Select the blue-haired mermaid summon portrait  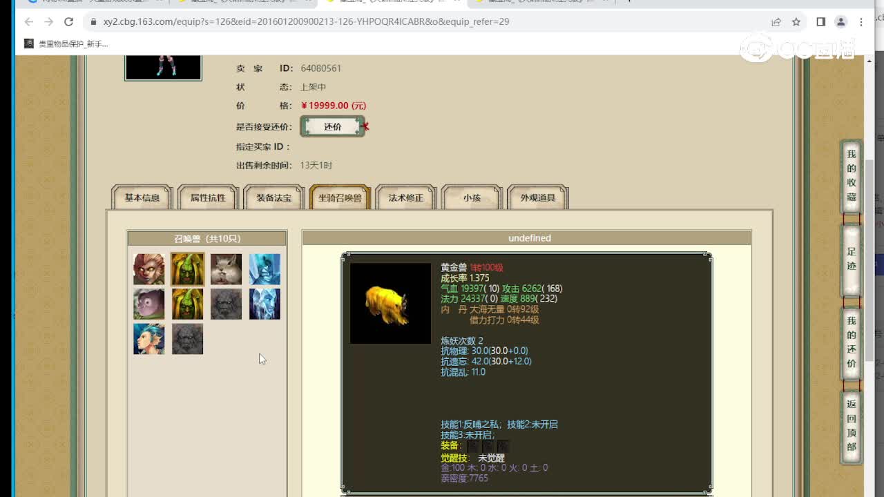(149, 339)
